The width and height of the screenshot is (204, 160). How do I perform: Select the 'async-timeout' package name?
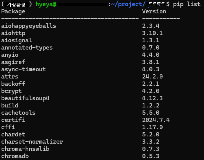click(x=24, y=69)
